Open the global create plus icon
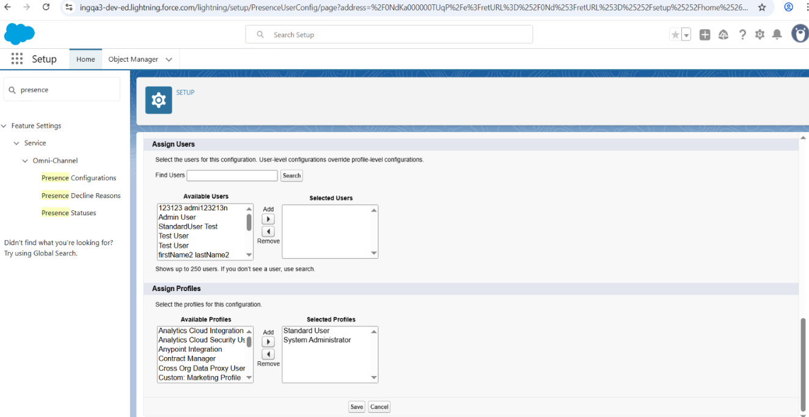809x417 pixels. [705, 35]
